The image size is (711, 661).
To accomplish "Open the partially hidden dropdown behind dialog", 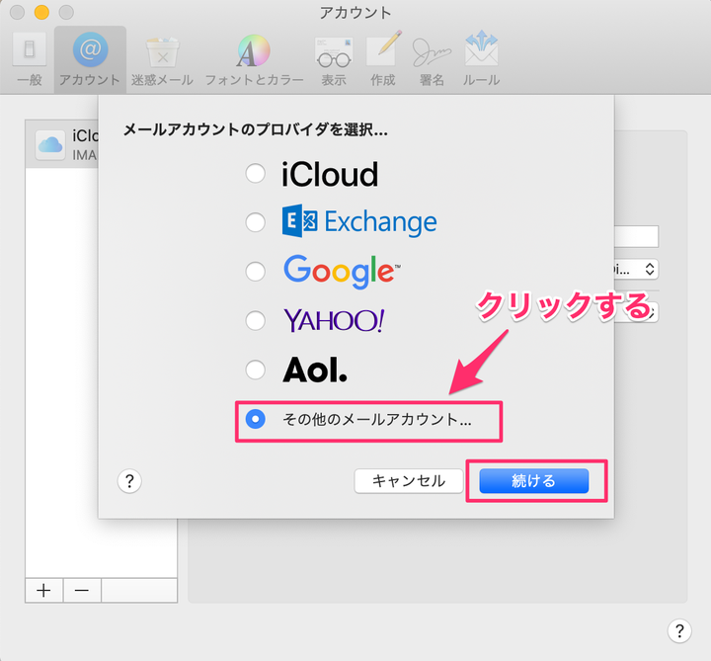I will tap(636, 270).
